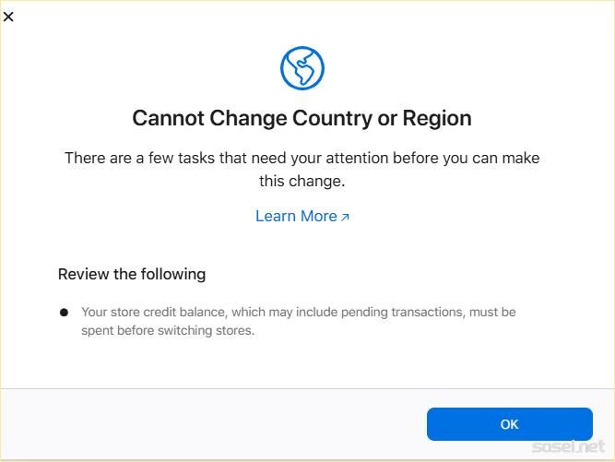Click the "this change." text line
Image resolution: width=615 pixels, height=462 pixels.
(302, 182)
